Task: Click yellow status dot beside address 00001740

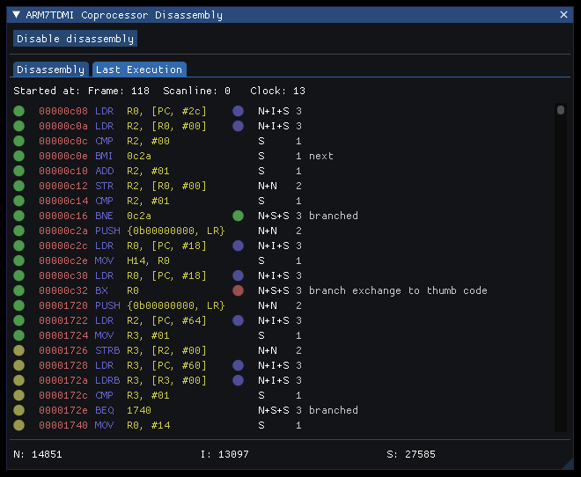Action: pos(18,425)
